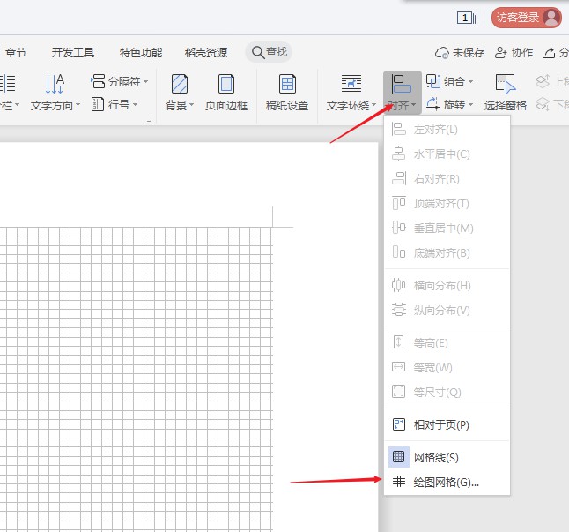Image resolution: width=569 pixels, height=532 pixels.
Task: Open 绘图网格(G)... settings
Action: pyautogui.click(x=447, y=483)
